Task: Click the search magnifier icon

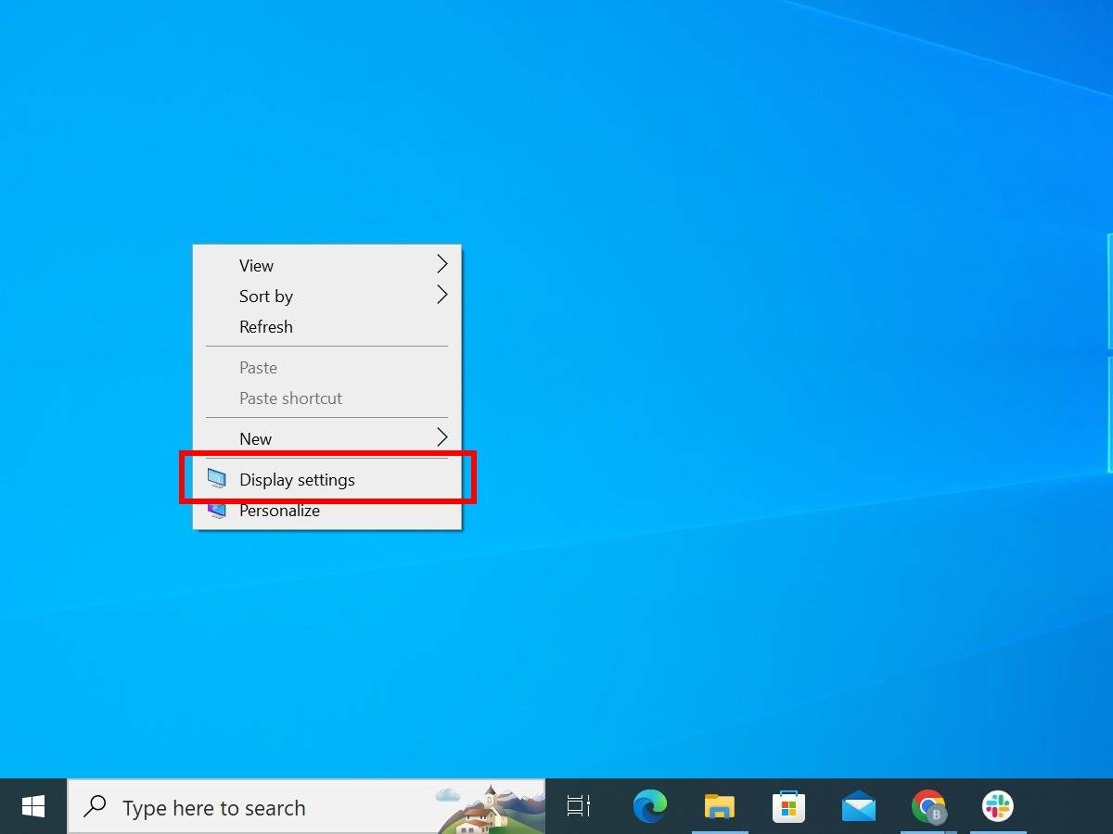Action: [x=93, y=806]
